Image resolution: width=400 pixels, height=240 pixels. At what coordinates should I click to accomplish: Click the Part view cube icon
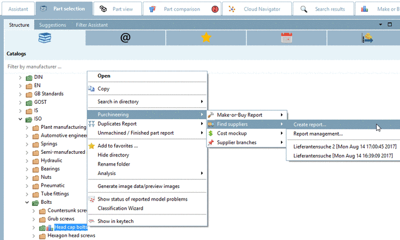pos(103,9)
